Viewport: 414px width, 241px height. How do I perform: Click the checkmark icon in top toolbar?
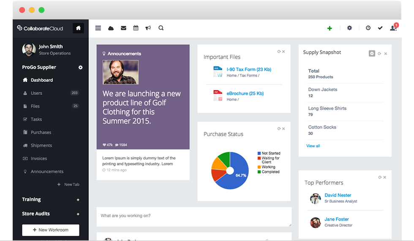click(380, 28)
